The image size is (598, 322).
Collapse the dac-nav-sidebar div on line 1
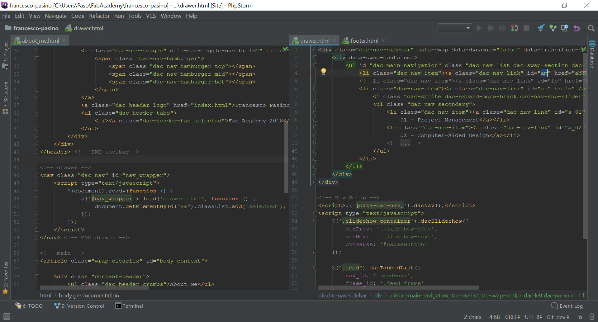(315, 50)
